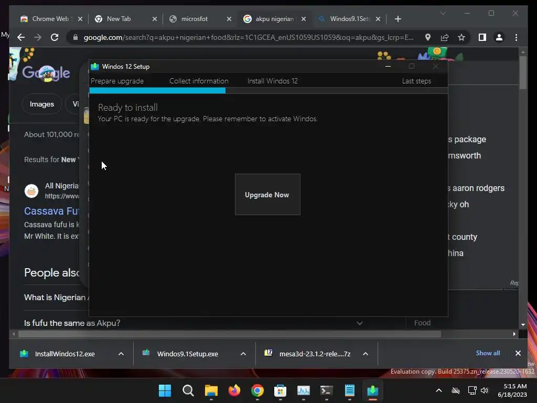Open the Windos9.1Setup.exe download
This screenshot has width=537, height=403.
tap(187, 354)
